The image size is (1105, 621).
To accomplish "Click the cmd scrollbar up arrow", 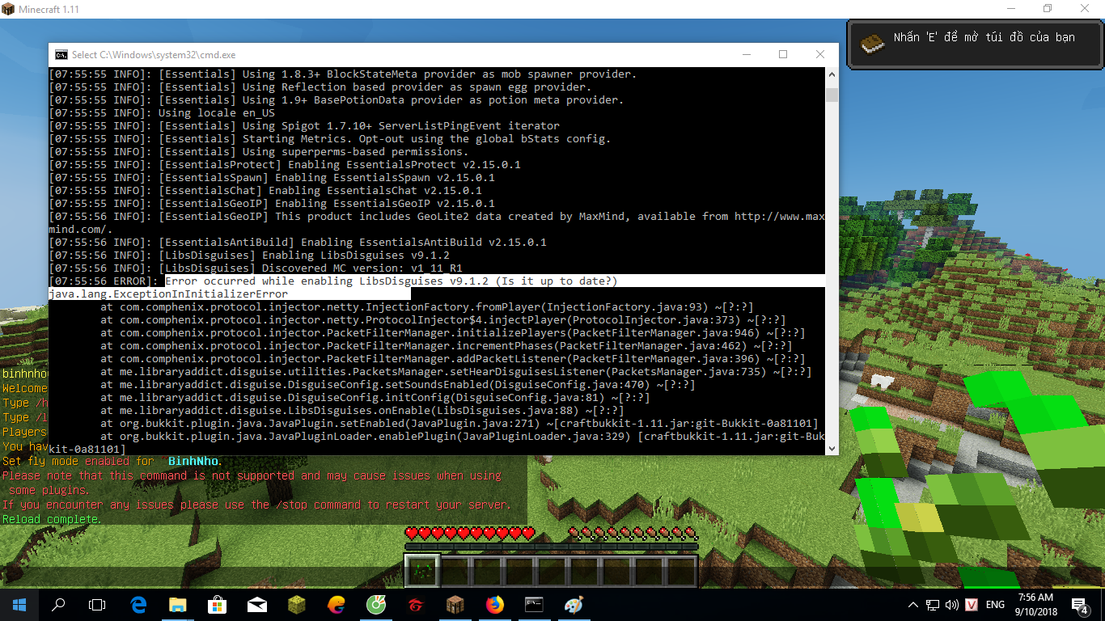I will [832, 74].
